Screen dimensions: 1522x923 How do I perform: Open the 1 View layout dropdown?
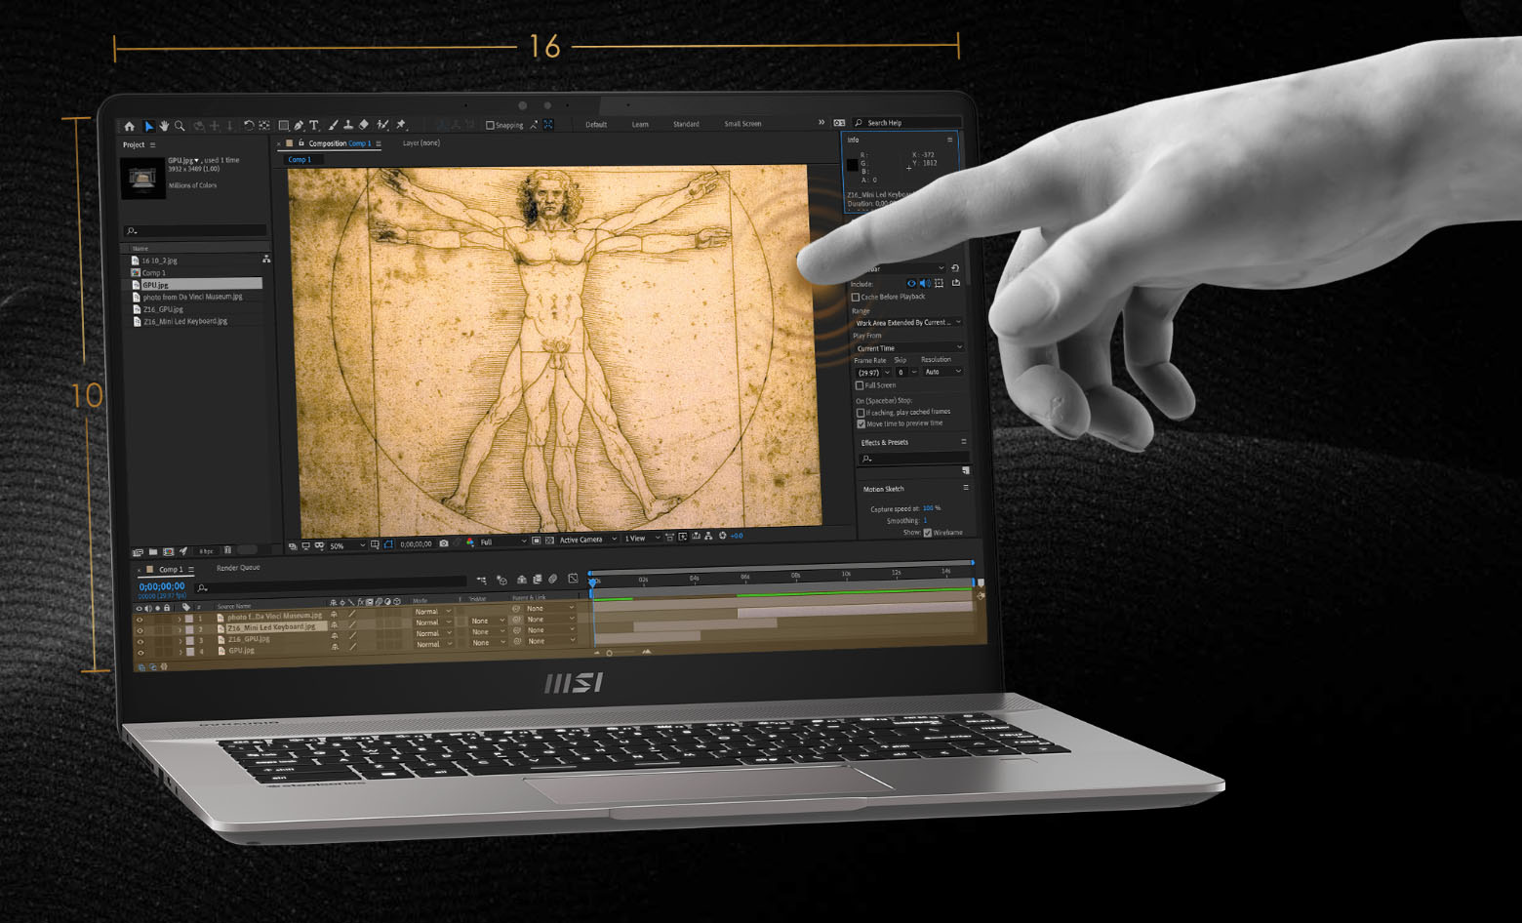(642, 539)
